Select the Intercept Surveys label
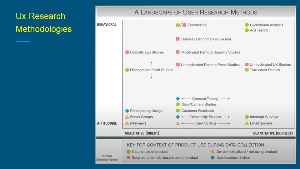Image resolution: width=300 pixels, height=169 pixels. tap(264, 117)
